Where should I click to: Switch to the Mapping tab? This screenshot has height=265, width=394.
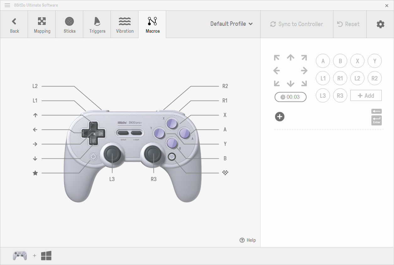[42, 25]
